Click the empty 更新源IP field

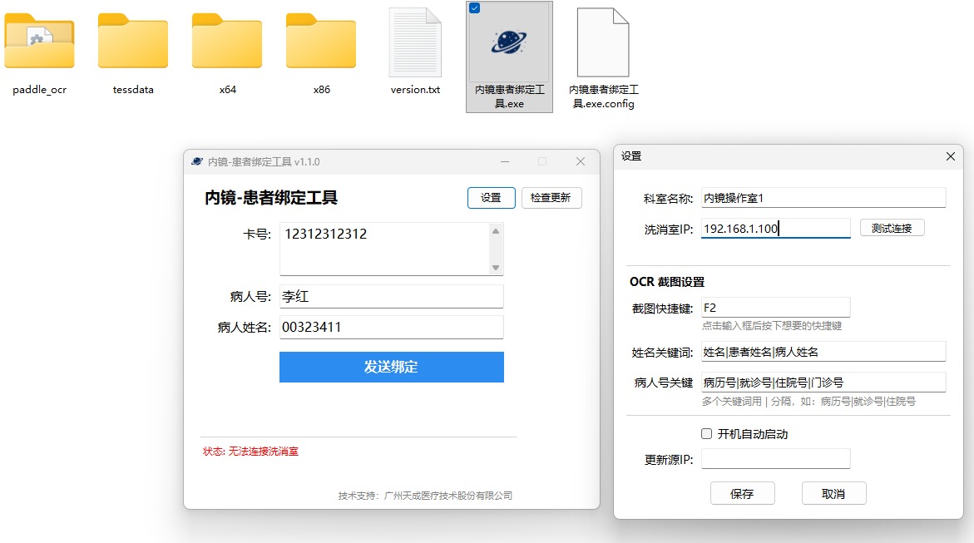coord(776,459)
